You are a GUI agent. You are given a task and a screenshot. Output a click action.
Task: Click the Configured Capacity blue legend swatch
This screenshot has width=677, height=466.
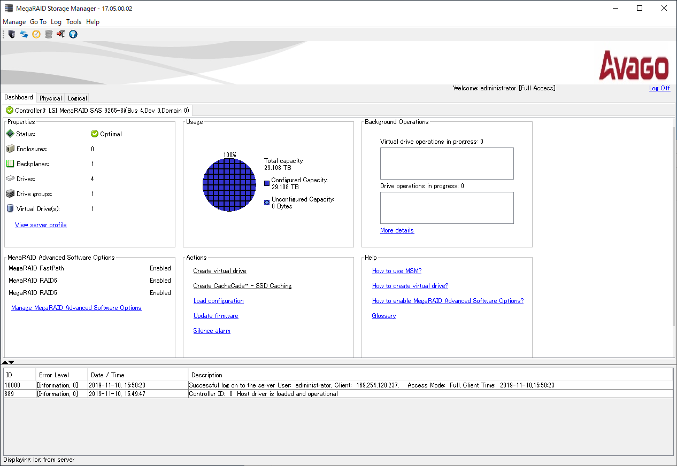(267, 183)
